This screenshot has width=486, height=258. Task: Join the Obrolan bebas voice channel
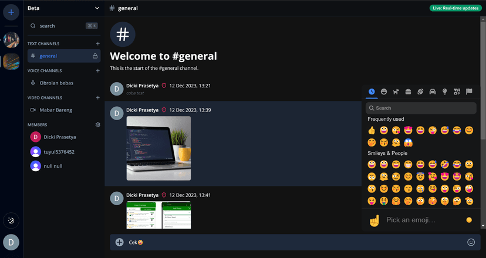click(64, 83)
